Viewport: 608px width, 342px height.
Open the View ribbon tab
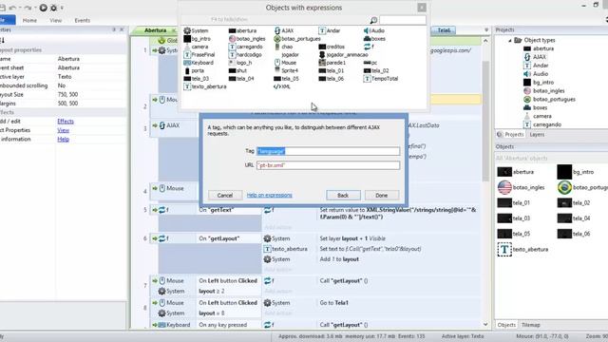pos(55,20)
